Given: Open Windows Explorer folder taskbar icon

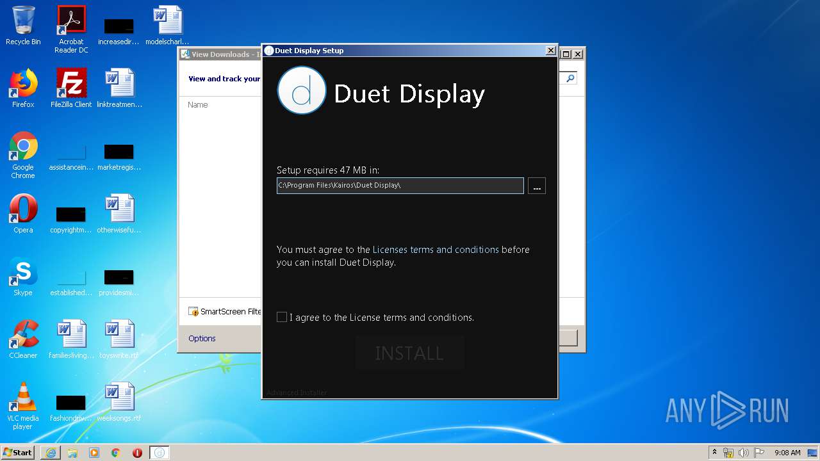Looking at the screenshot, I should click(72, 453).
